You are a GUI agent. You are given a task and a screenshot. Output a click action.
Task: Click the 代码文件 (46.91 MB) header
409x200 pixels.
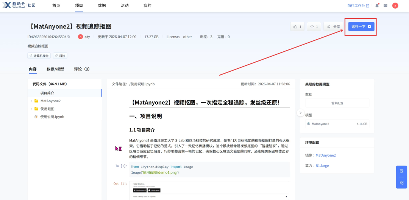click(x=50, y=84)
